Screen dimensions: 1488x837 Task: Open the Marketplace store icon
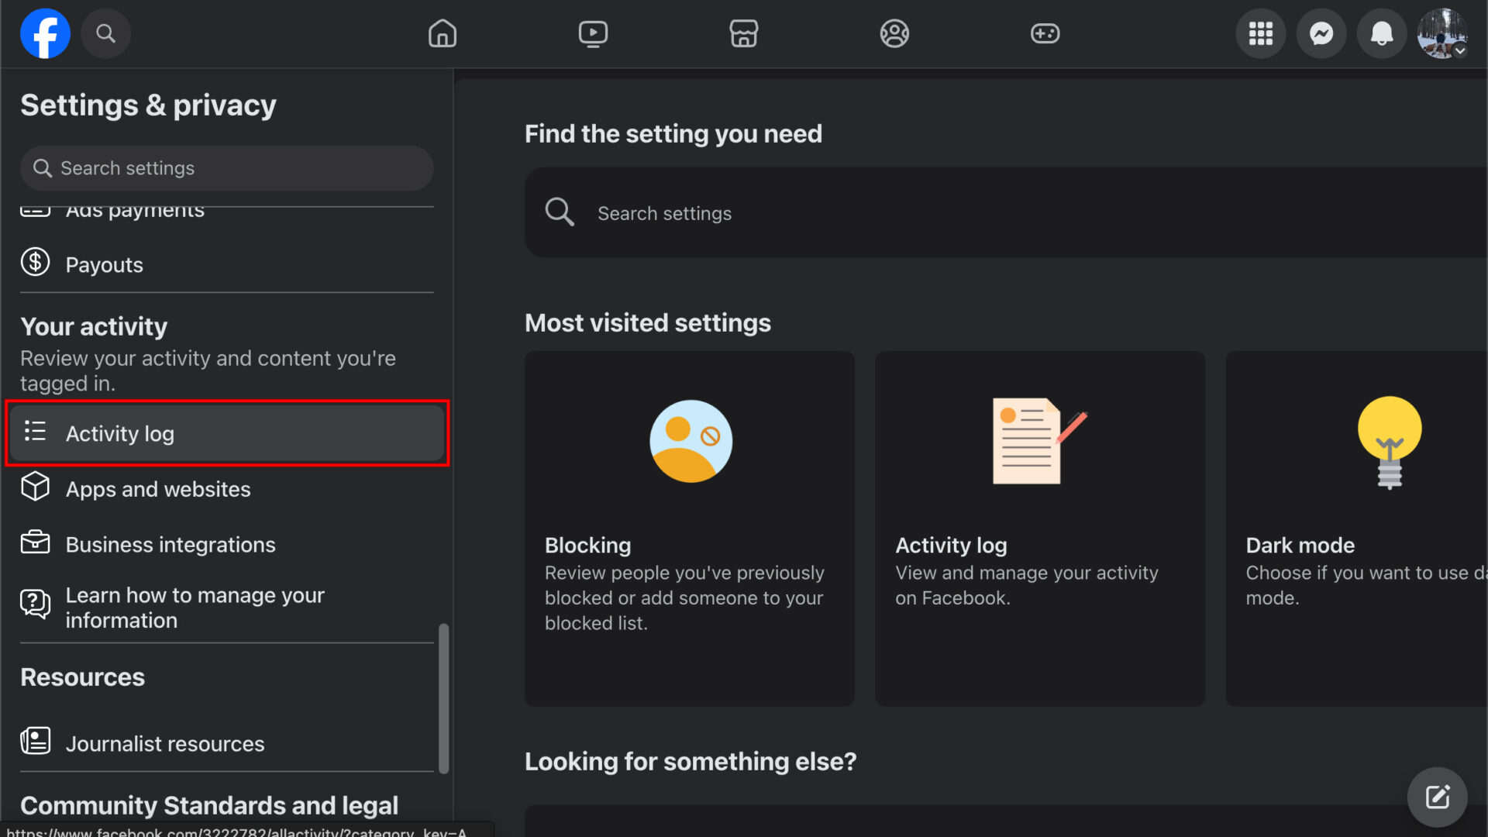[x=743, y=33]
